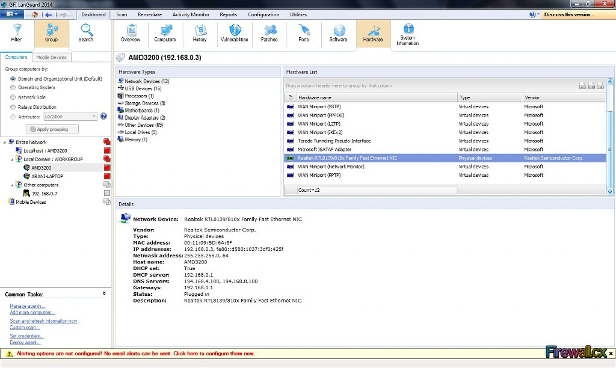Image resolution: width=616 pixels, height=368 pixels.
Task: Select Operating System grouping radio button
Action: (x=13, y=88)
